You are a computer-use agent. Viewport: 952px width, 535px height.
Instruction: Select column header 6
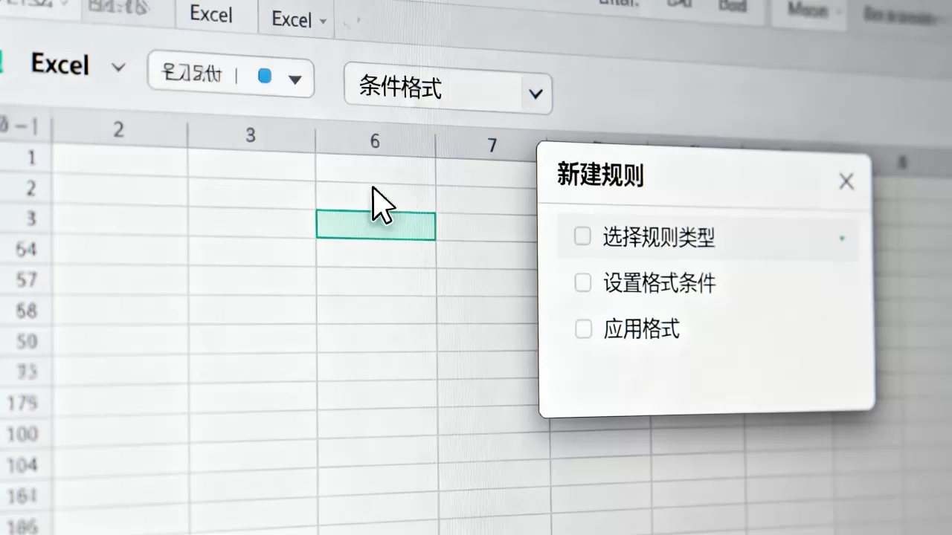coord(375,141)
